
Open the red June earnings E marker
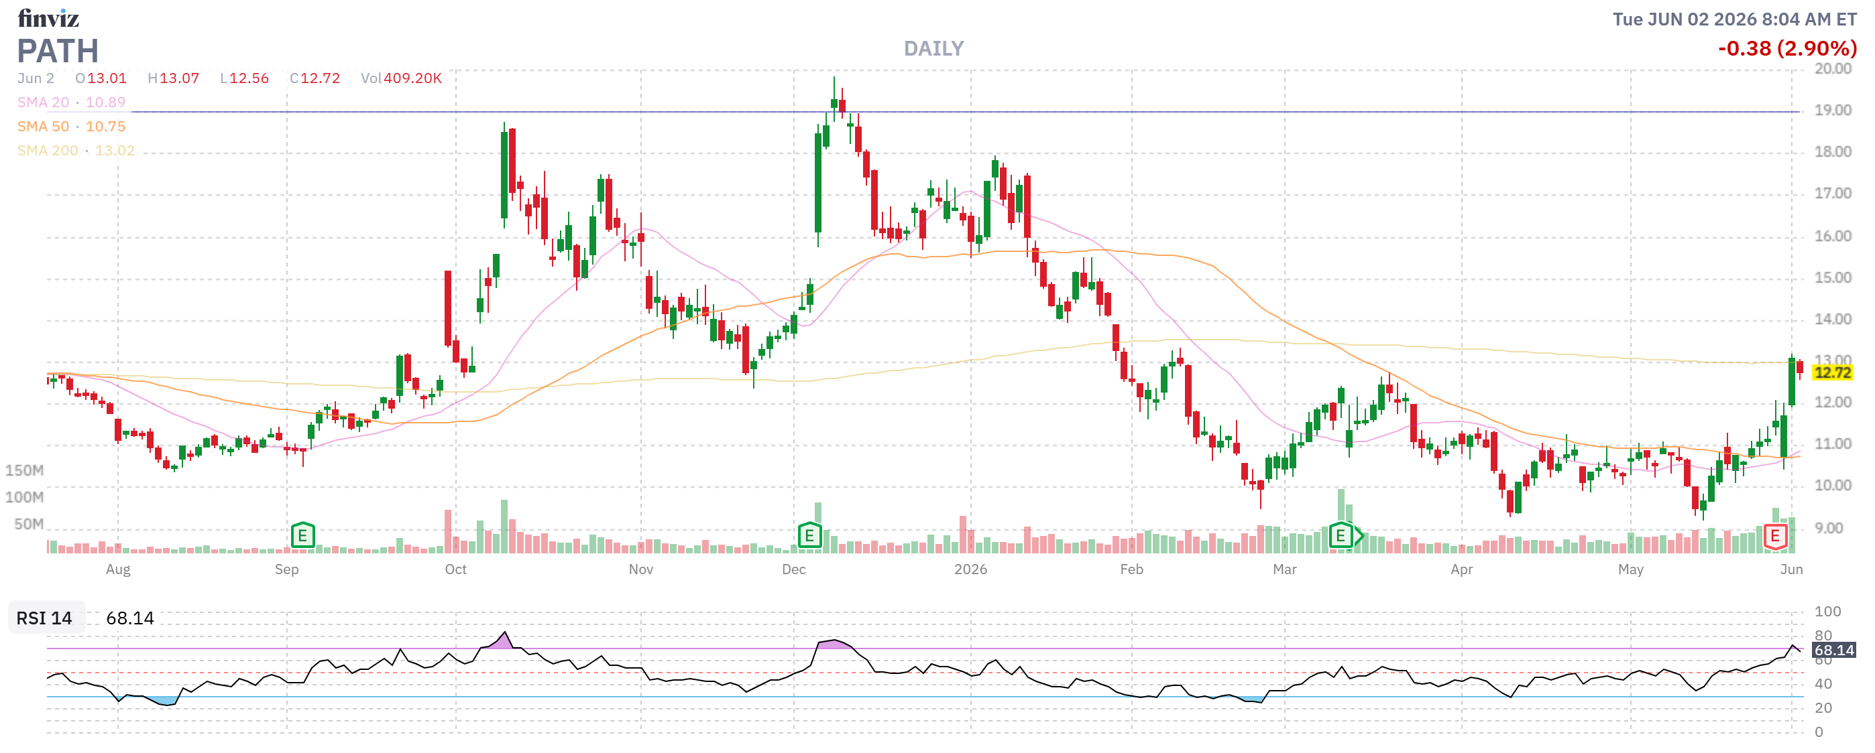pos(1775,536)
